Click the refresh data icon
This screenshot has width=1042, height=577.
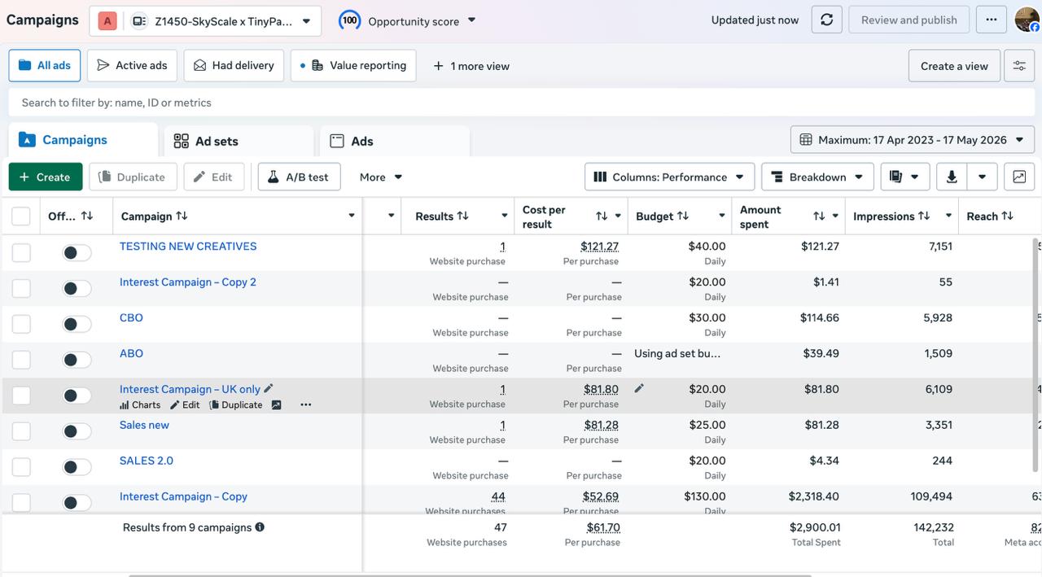(826, 20)
